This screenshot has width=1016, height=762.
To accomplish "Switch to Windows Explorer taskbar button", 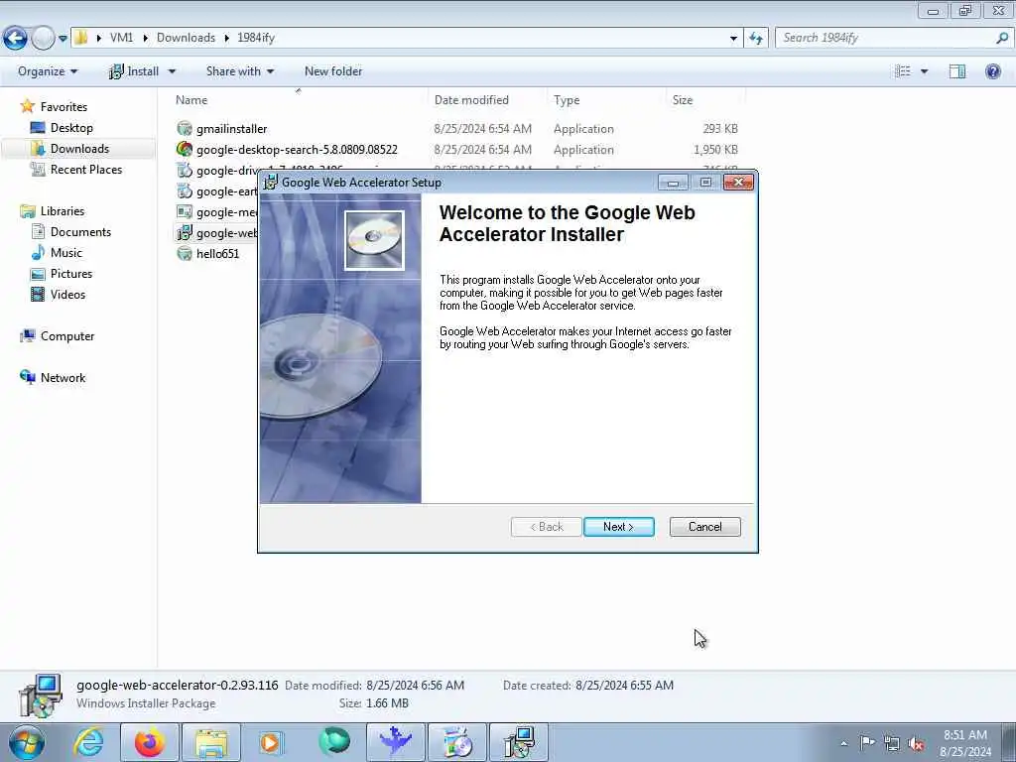I will tap(210, 742).
